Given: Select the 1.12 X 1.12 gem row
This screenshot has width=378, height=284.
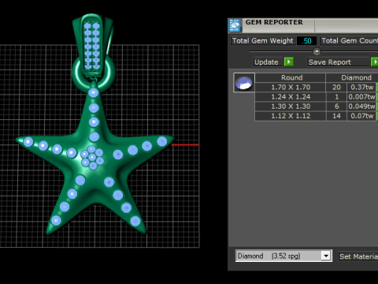Looking at the screenshot, I should click(x=317, y=116).
